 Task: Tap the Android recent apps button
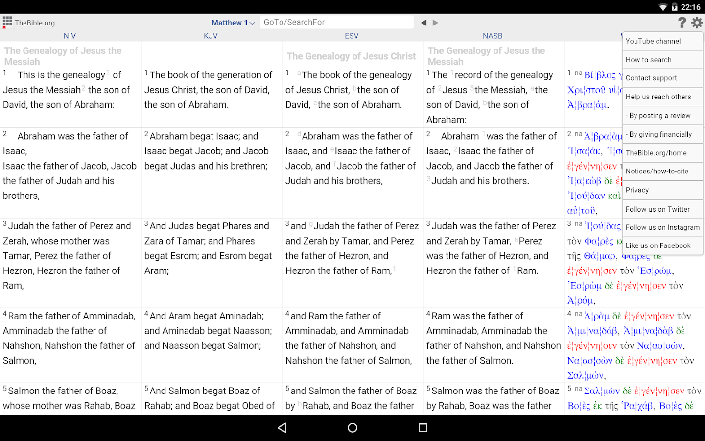(x=423, y=428)
